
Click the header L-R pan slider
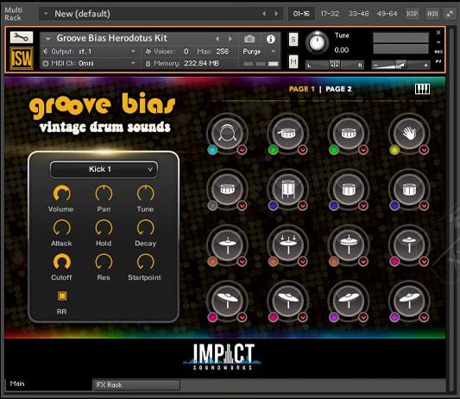click(335, 65)
